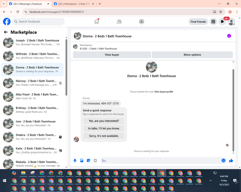Go back in browser history
This screenshot has height=192, width=241.
coord(4,12)
